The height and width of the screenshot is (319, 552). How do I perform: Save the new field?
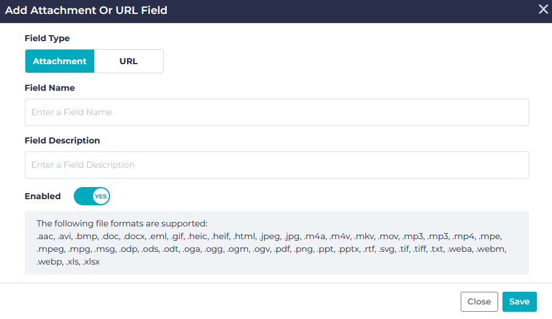[519, 301]
